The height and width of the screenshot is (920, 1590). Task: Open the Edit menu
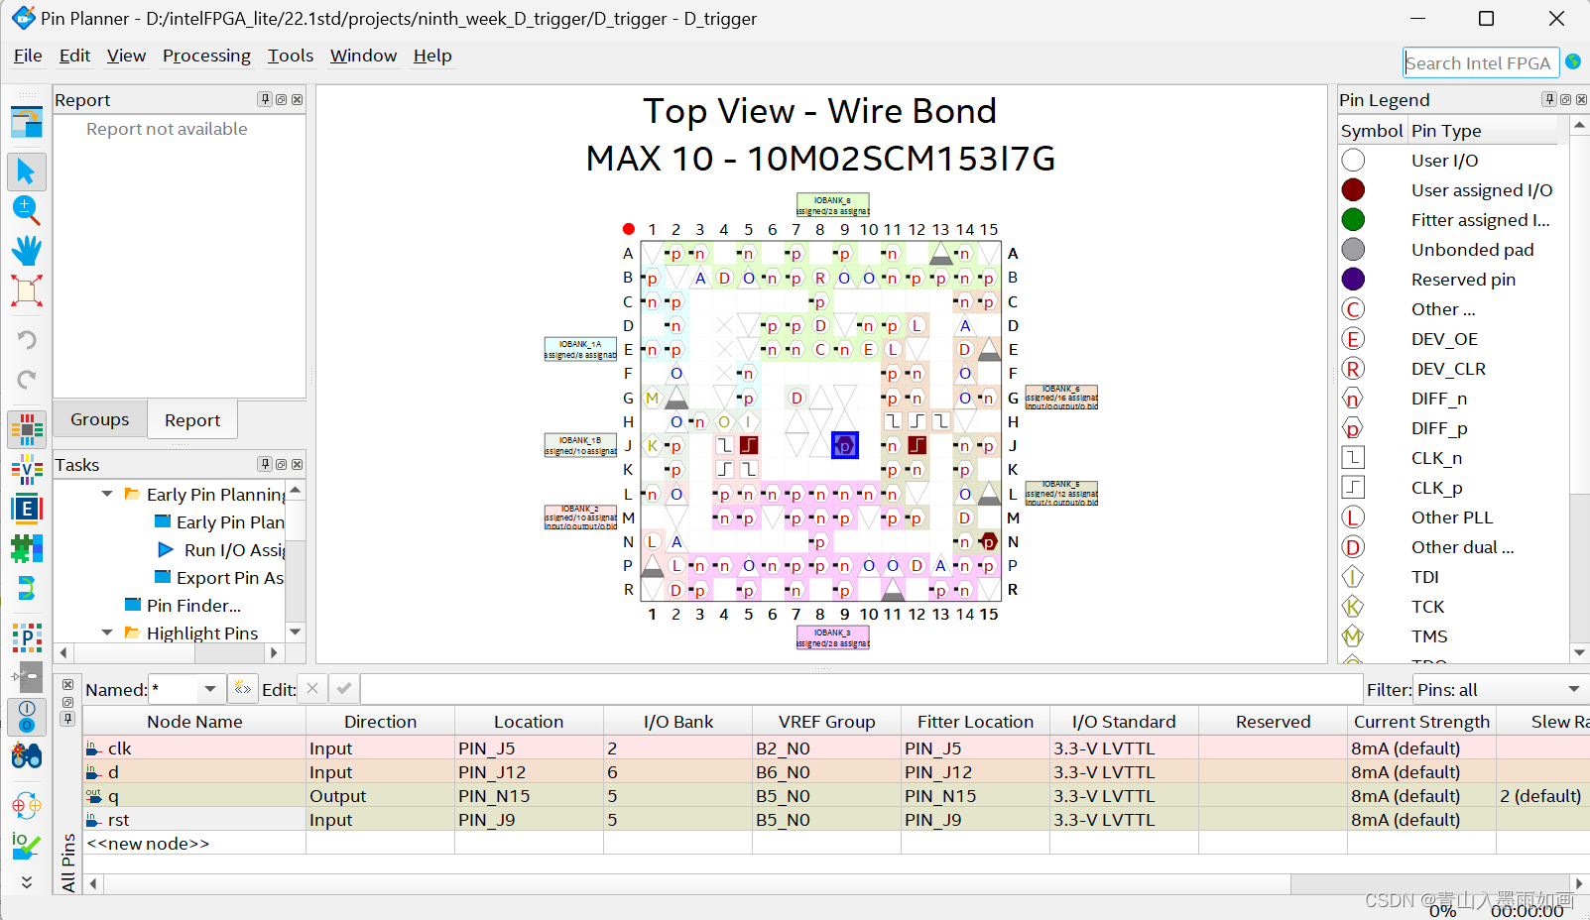click(x=74, y=56)
